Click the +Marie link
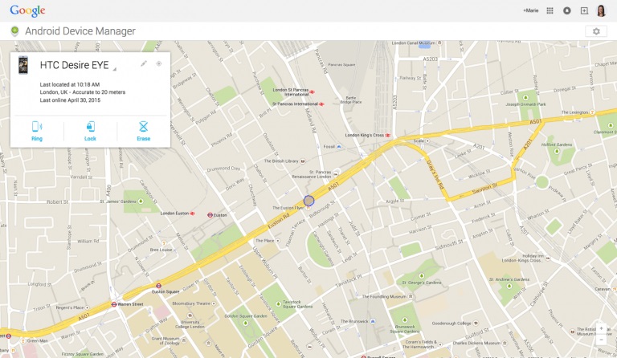 point(530,10)
